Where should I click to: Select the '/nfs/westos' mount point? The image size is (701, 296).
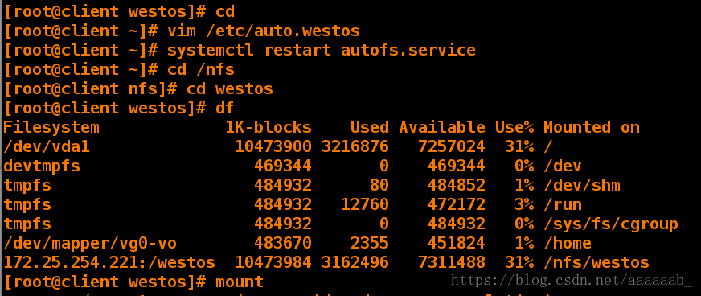(596, 262)
